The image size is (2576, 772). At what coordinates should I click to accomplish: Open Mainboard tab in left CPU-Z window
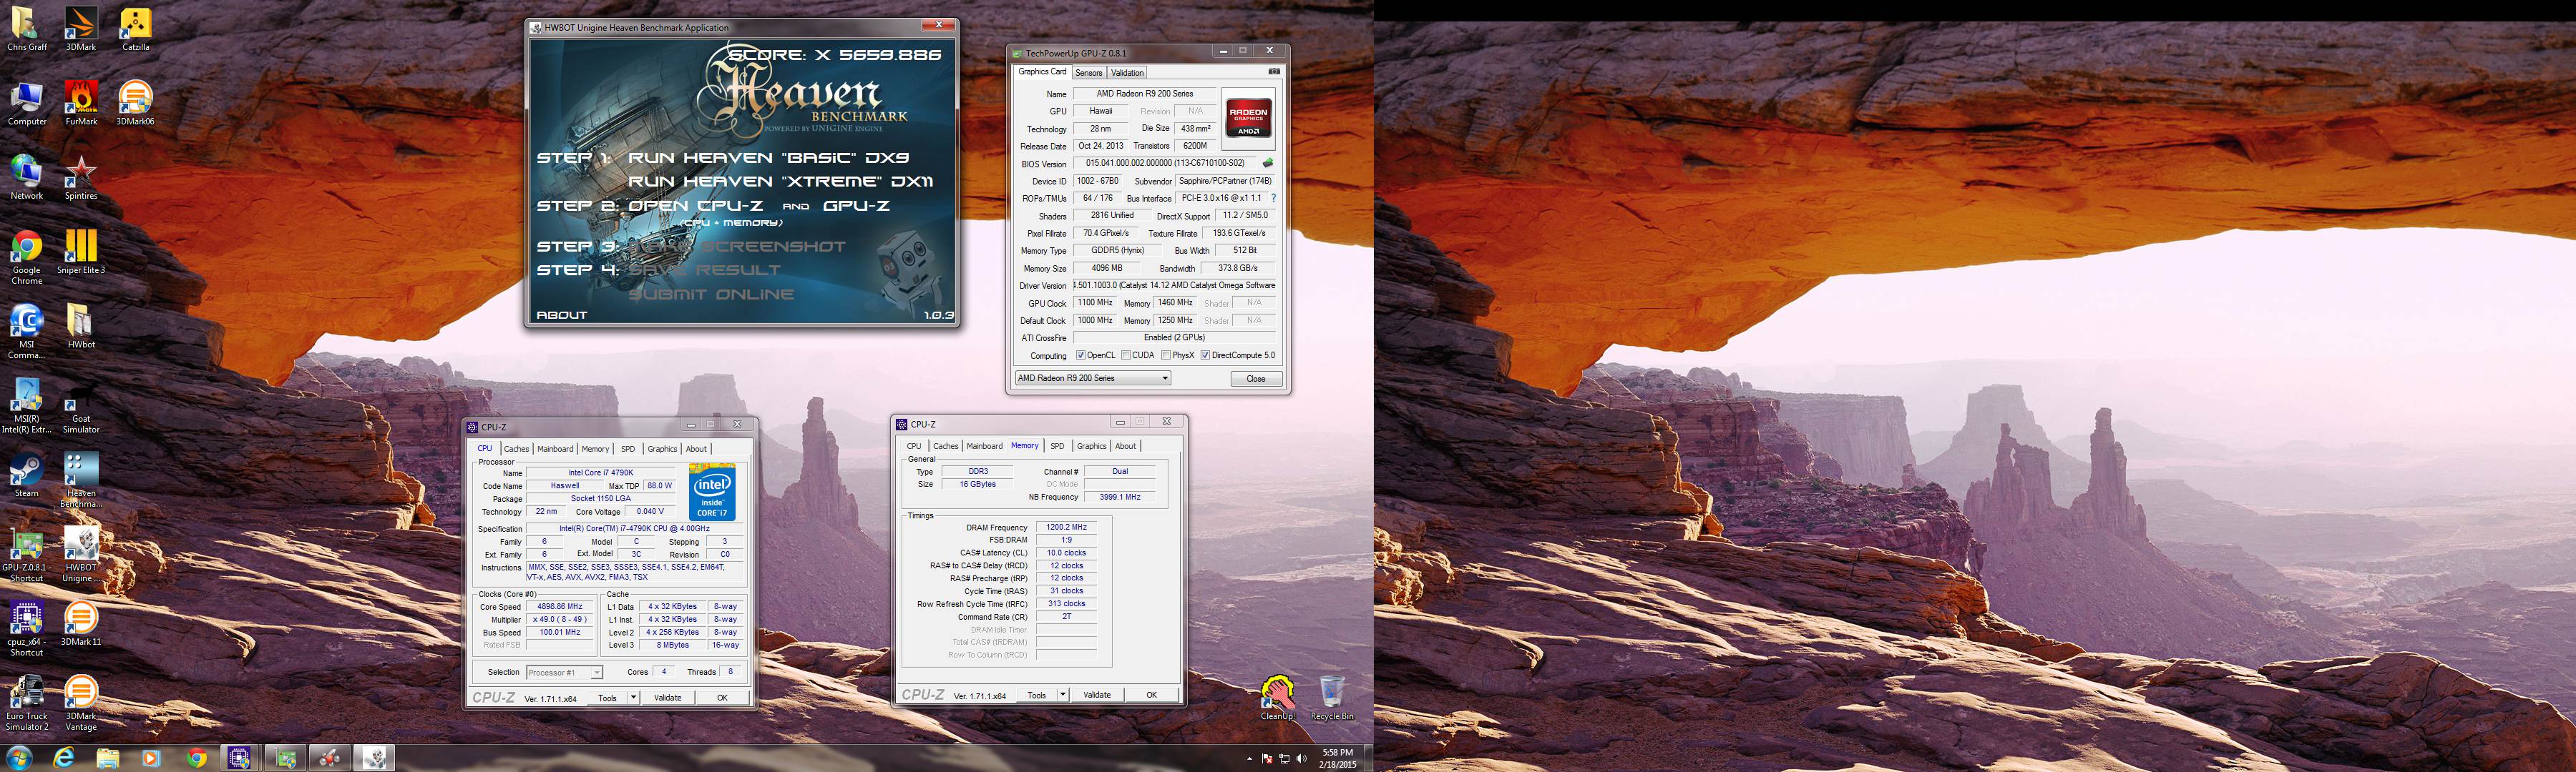point(555,448)
